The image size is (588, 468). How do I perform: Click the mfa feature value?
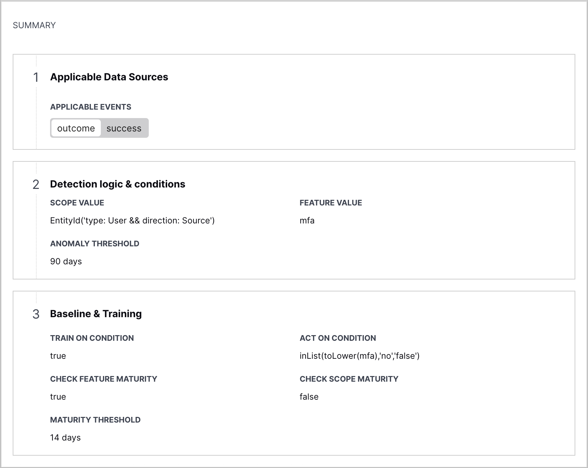coord(307,220)
